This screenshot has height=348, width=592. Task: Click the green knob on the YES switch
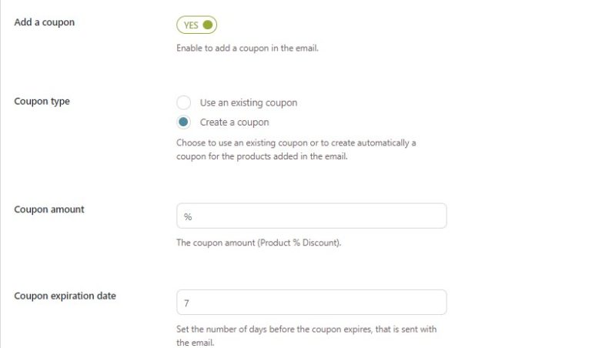click(208, 25)
